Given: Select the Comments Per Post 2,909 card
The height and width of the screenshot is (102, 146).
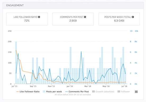Looking at the screenshot, I should click(x=73, y=19).
